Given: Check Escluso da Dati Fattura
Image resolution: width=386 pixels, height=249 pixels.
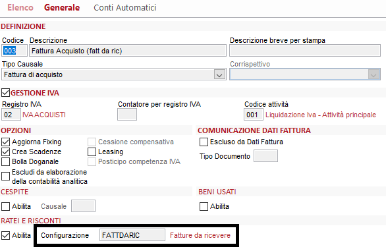Looking at the screenshot, I should pos(204,142).
